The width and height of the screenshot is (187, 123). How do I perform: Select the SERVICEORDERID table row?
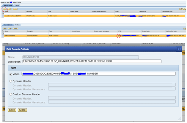(x=12, y=35)
